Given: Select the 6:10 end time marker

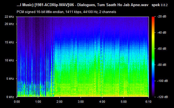Looking at the screenshot, I should [148, 102].
